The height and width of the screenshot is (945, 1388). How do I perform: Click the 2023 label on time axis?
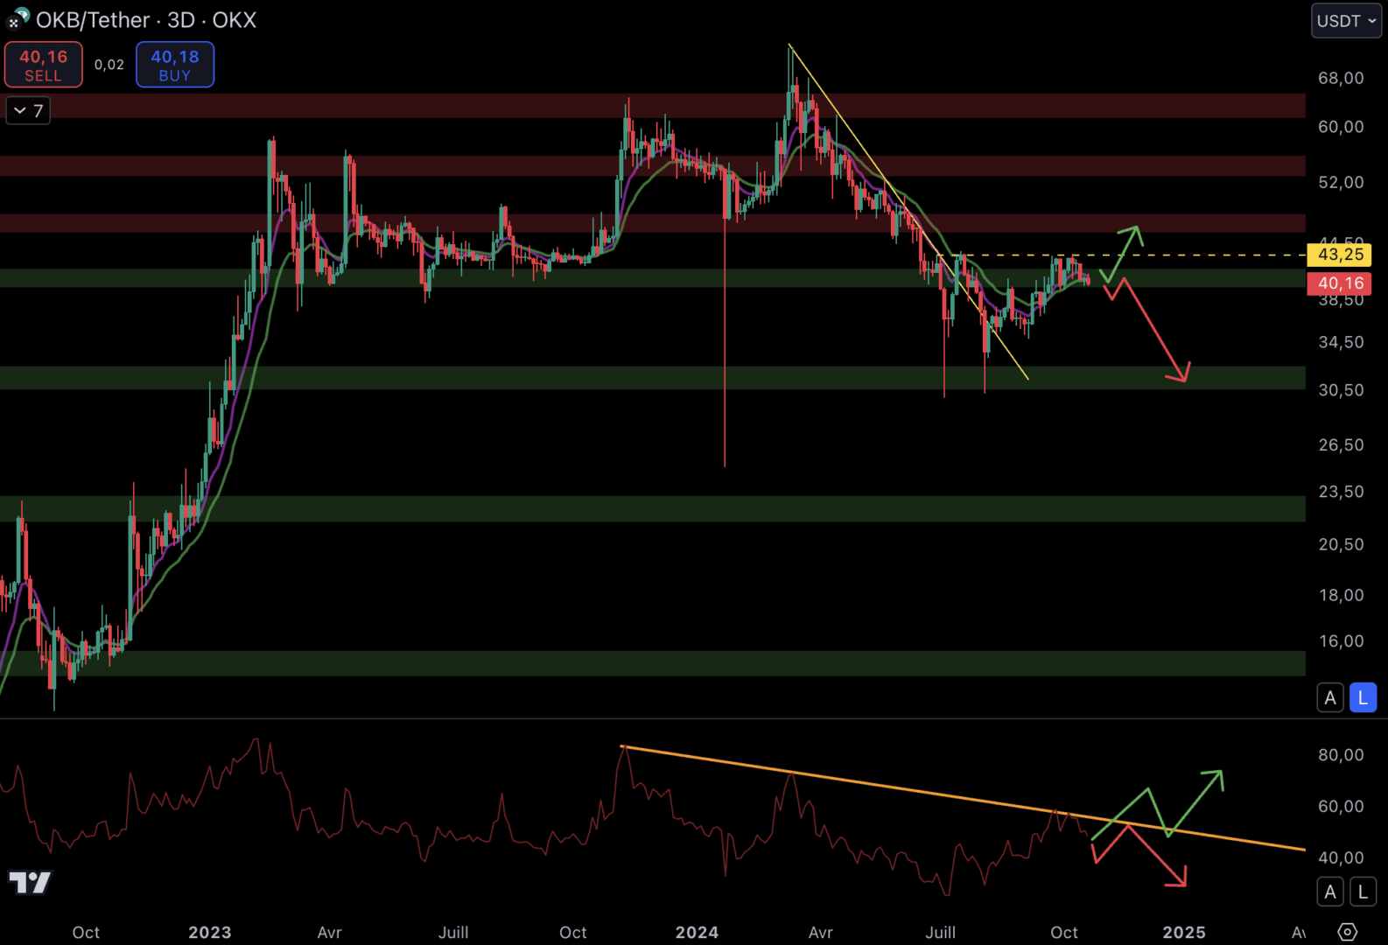[x=210, y=933]
